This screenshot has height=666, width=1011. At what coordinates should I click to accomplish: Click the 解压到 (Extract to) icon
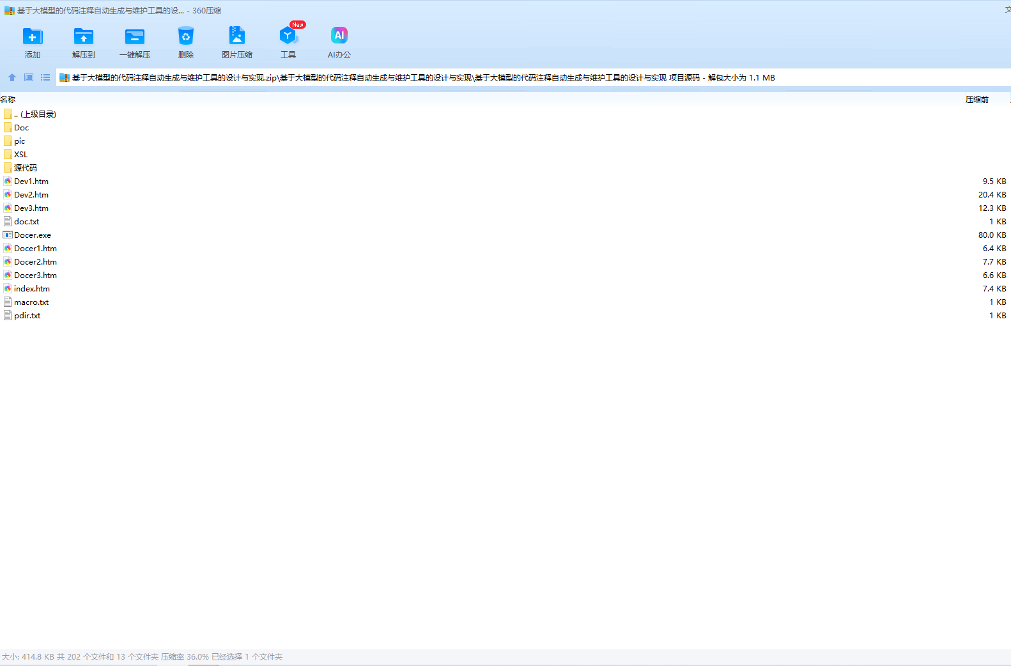[83, 37]
